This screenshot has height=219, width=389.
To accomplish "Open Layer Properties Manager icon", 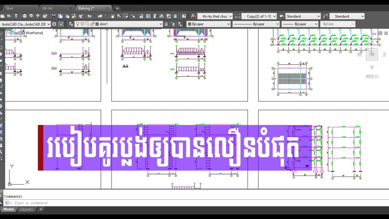I will (71, 24).
